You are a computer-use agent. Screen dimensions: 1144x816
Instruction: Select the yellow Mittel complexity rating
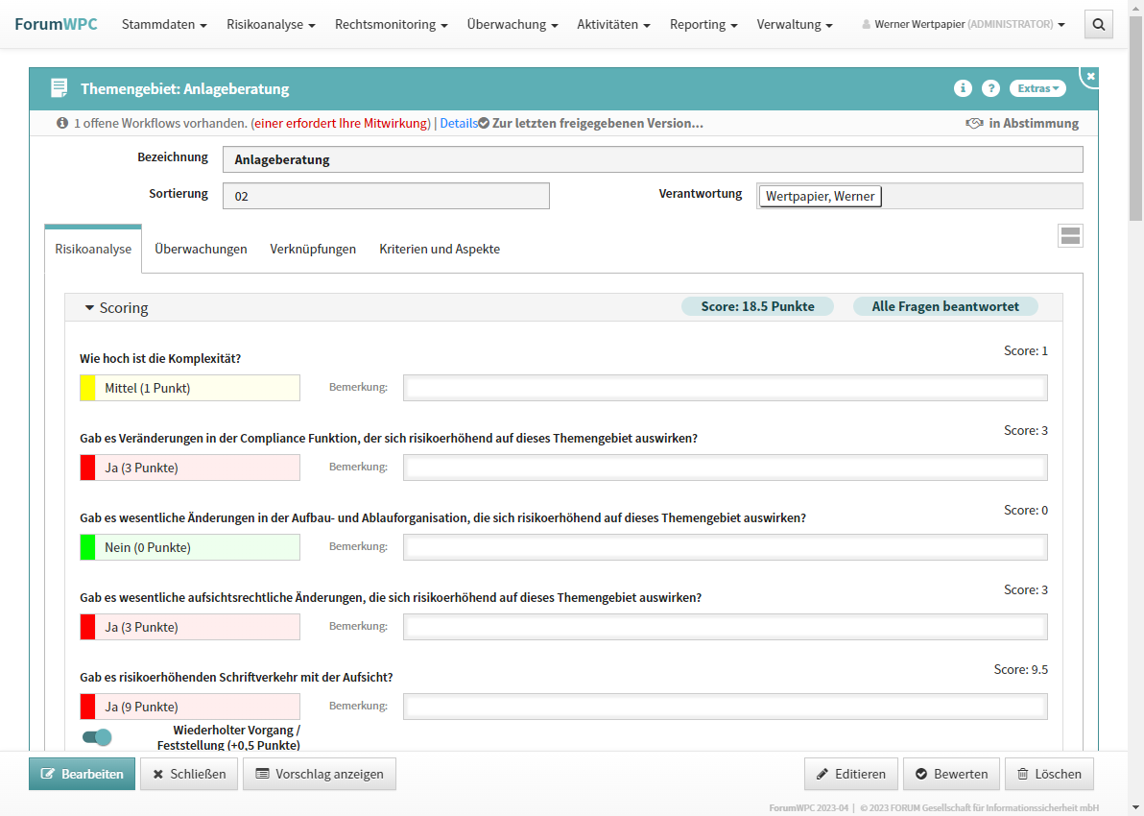(190, 388)
